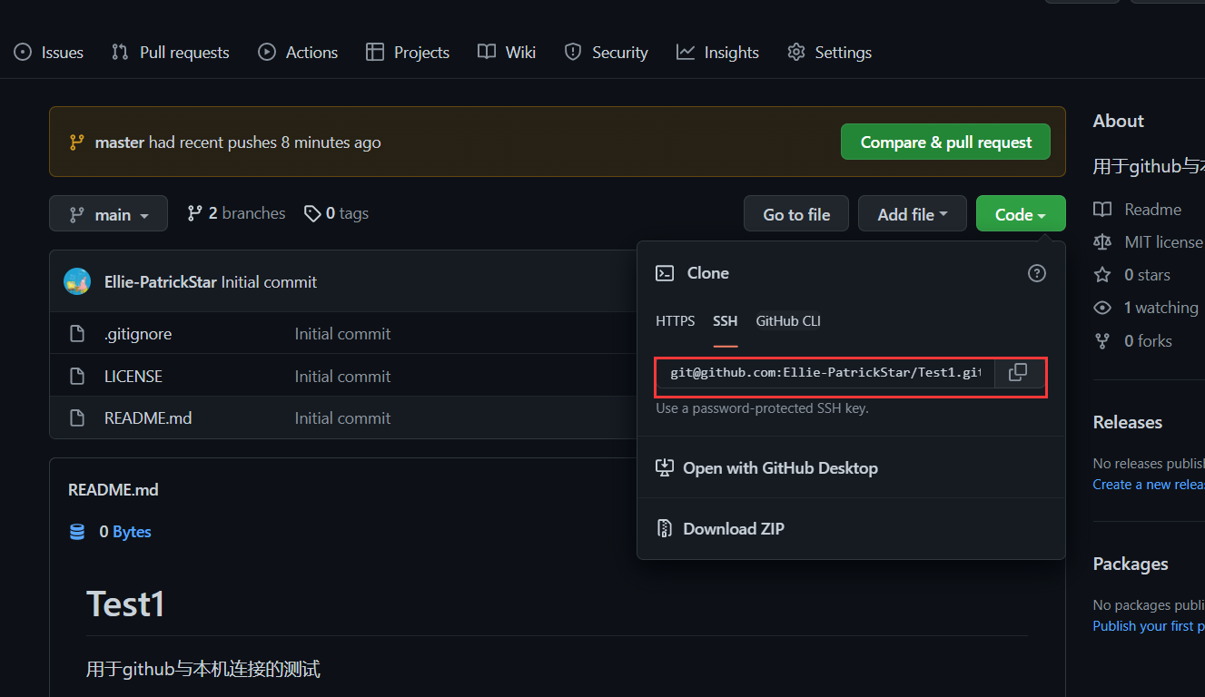Click the Go to file button

(796, 214)
